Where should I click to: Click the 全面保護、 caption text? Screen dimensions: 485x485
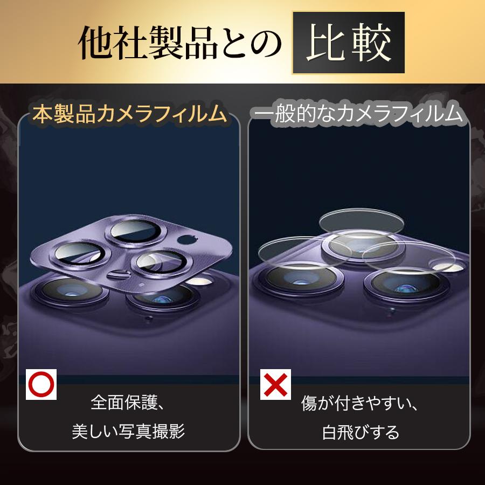click(127, 403)
